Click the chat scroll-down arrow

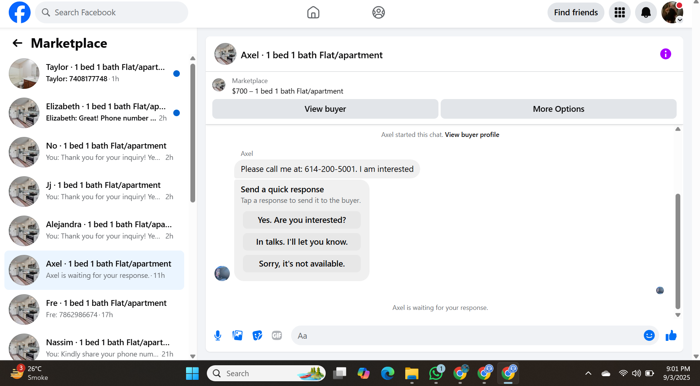(678, 315)
